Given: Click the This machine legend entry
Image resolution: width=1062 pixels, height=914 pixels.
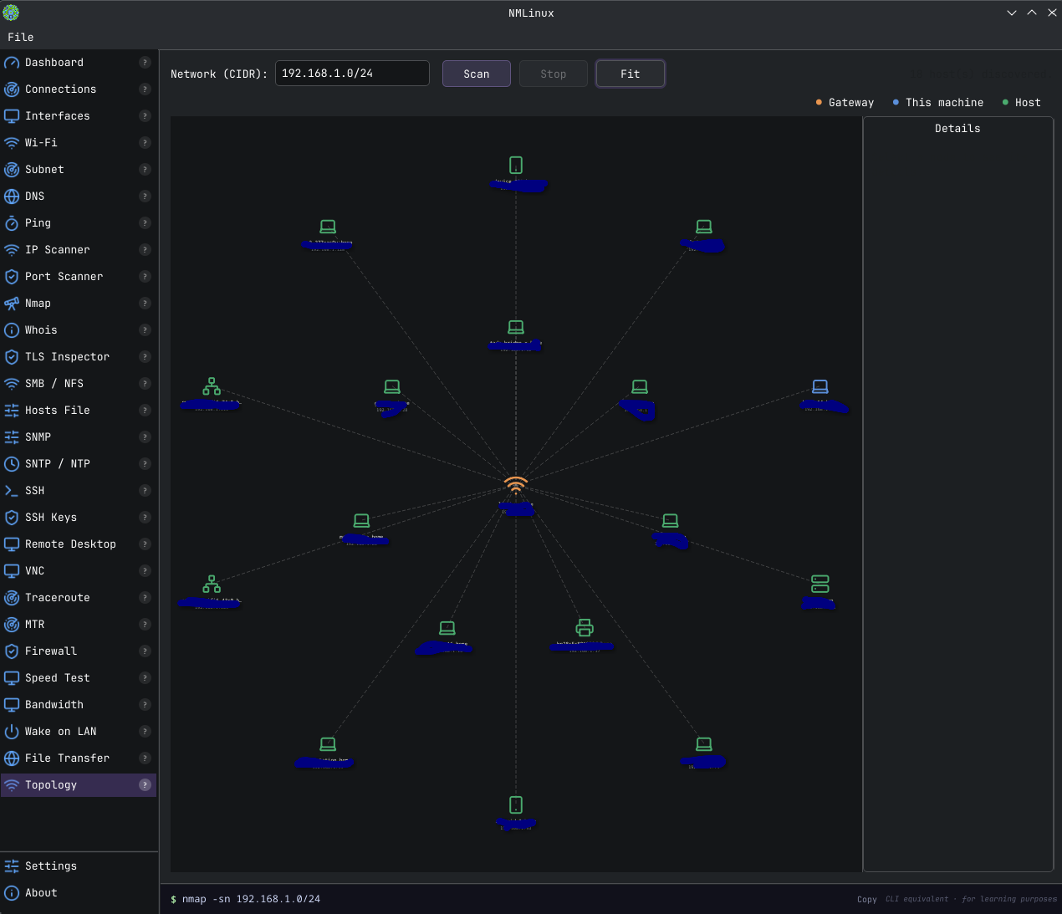Looking at the screenshot, I should 938,102.
